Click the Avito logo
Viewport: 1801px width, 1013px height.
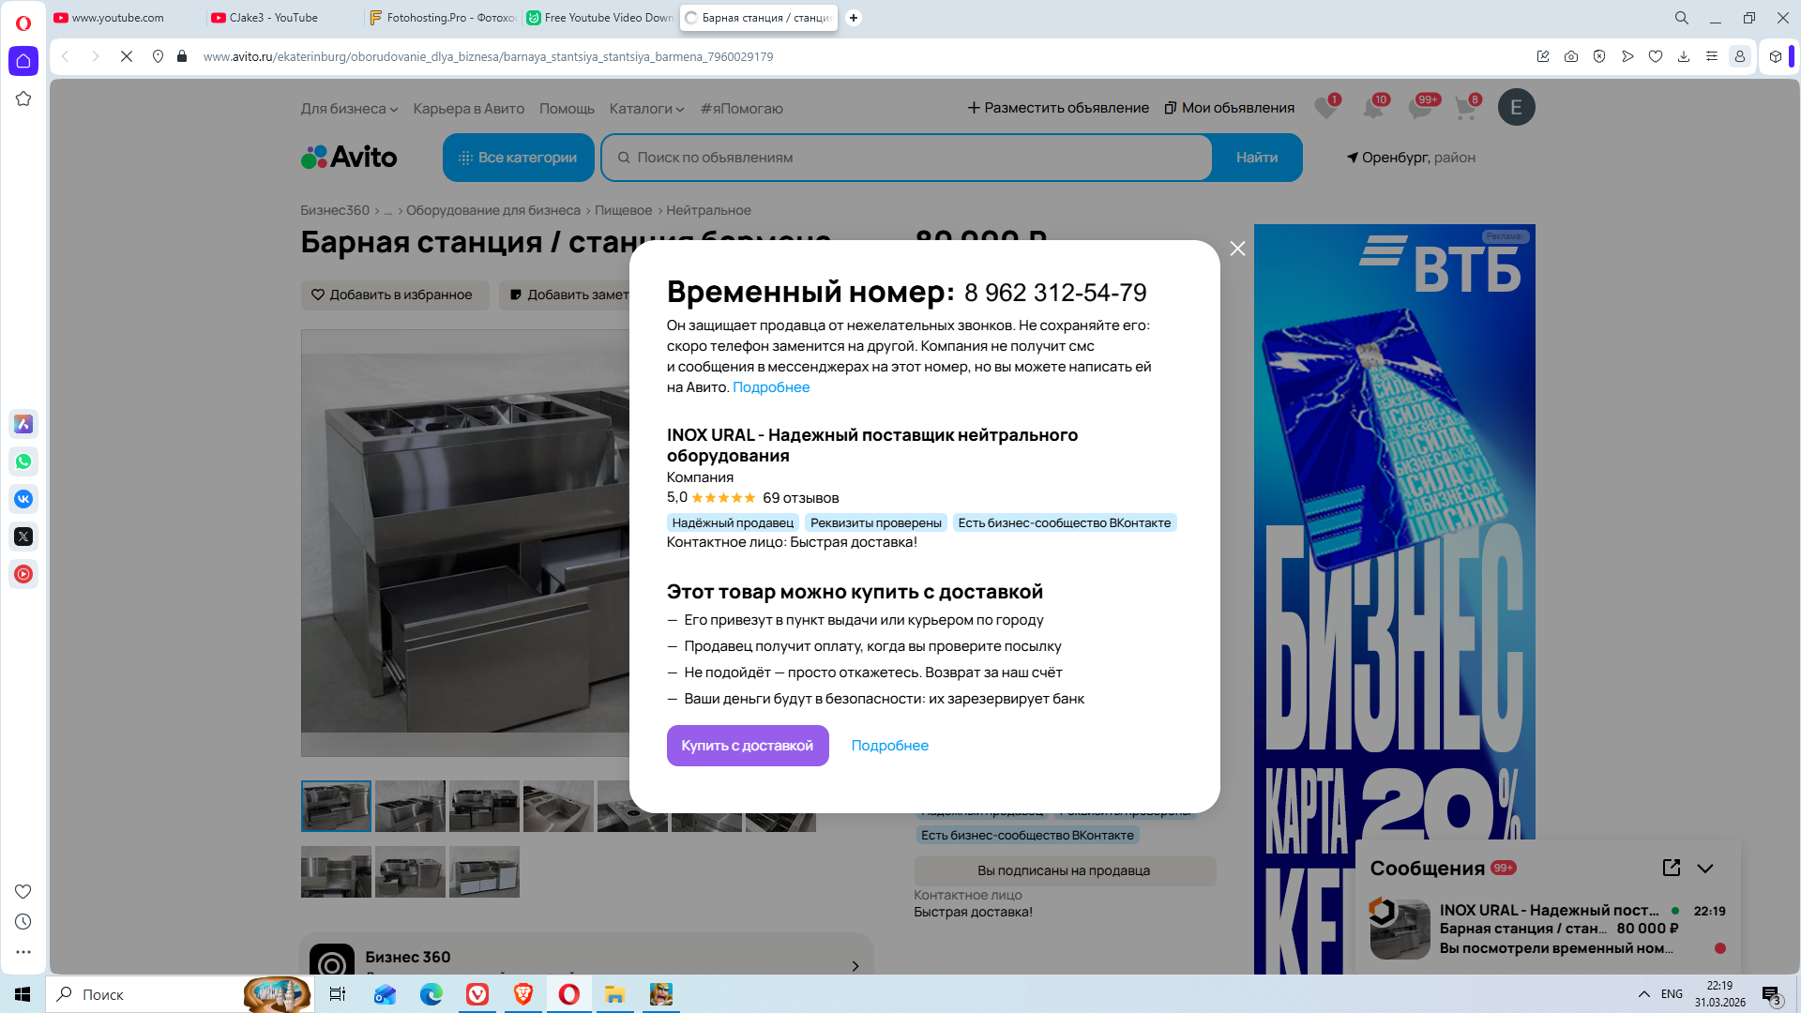pyautogui.click(x=349, y=157)
